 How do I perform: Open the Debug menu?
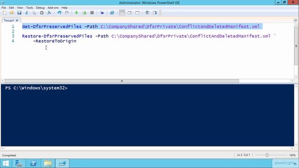click(40, 7)
